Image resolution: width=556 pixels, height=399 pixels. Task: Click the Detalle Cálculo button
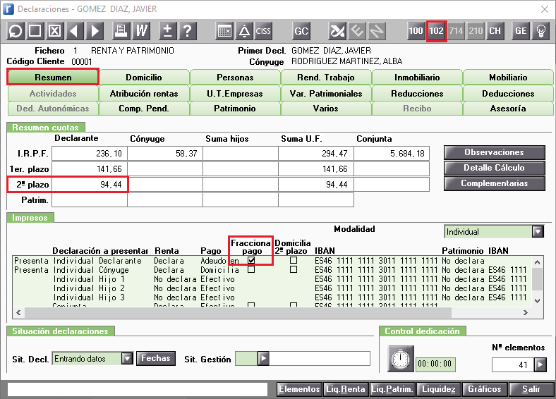click(x=495, y=168)
